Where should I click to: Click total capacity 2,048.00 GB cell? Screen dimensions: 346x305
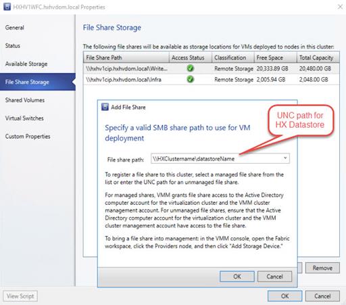click(x=314, y=80)
